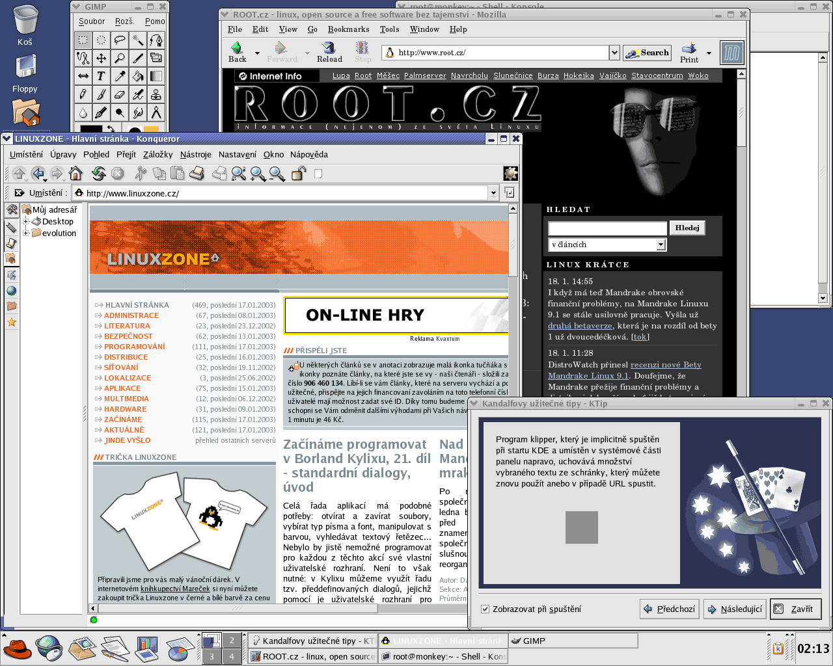833x666 pixels.
Task: Pick the eraser tool in GIMP
Action: [x=120, y=95]
